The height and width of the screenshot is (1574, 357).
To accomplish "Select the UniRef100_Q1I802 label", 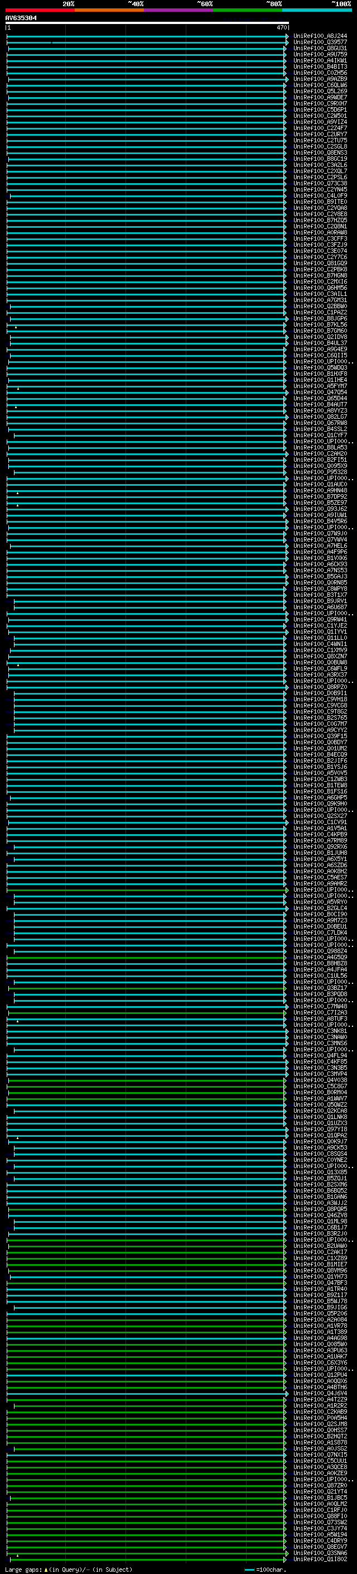I will [x=320, y=1559].
